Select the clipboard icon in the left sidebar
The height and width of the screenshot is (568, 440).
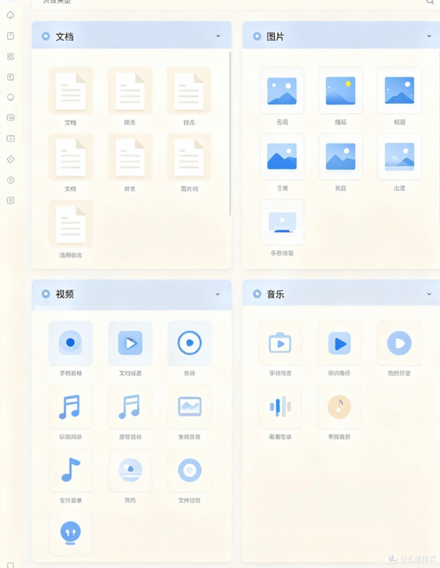tap(11, 77)
